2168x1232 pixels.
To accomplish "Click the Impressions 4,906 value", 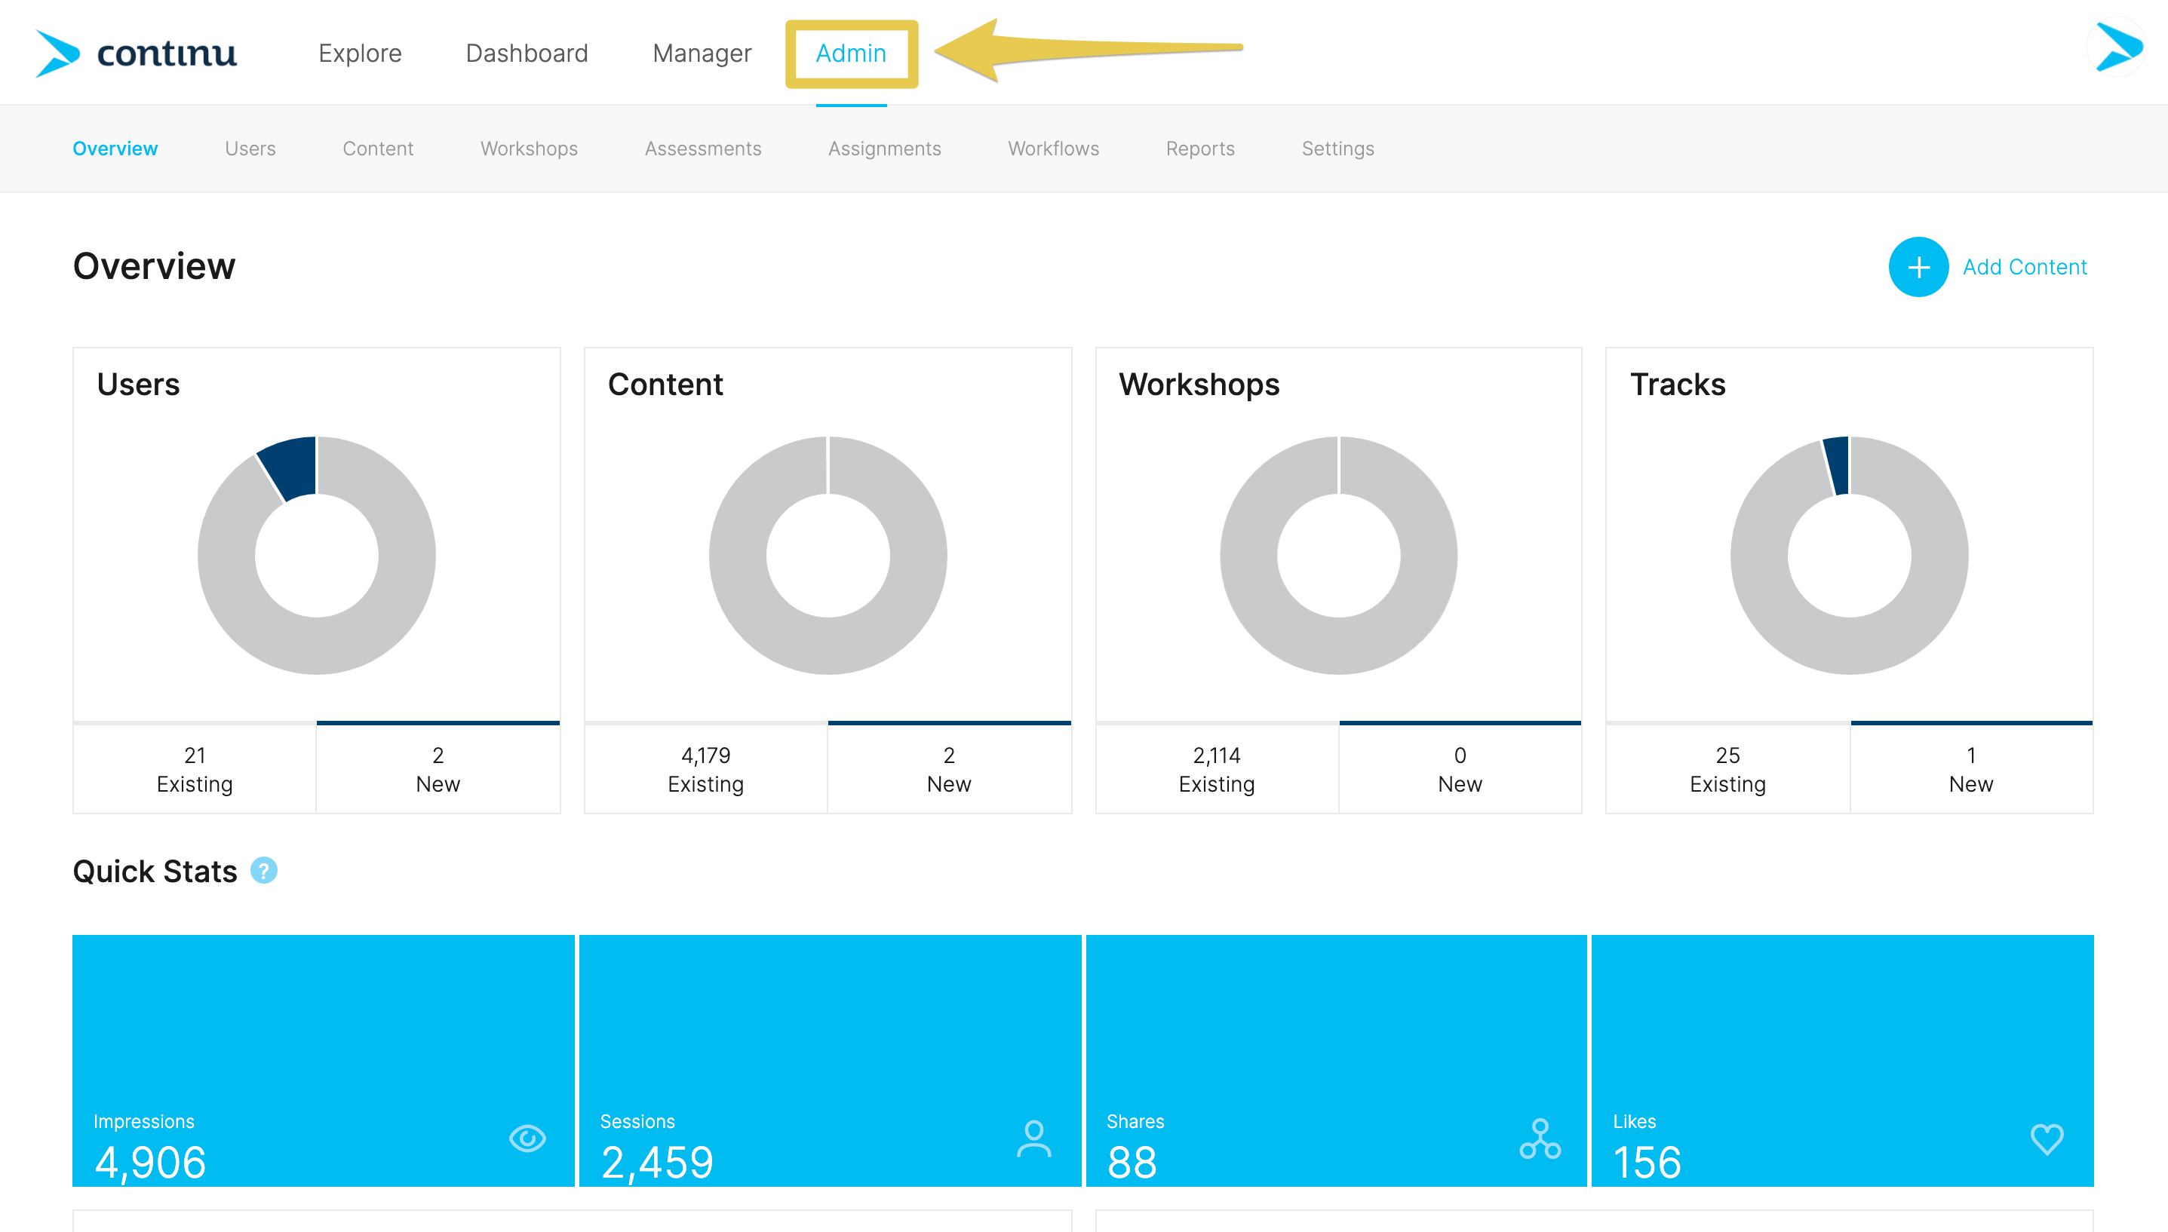I will click(151, 1163).
